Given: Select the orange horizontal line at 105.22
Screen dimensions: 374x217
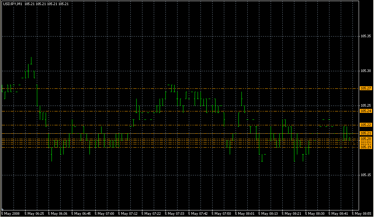Looking at the screenshot, I should [180, 125].
